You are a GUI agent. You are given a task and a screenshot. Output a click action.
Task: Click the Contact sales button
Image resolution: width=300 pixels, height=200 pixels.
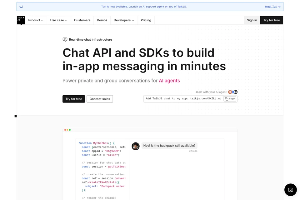coord(100,99)
